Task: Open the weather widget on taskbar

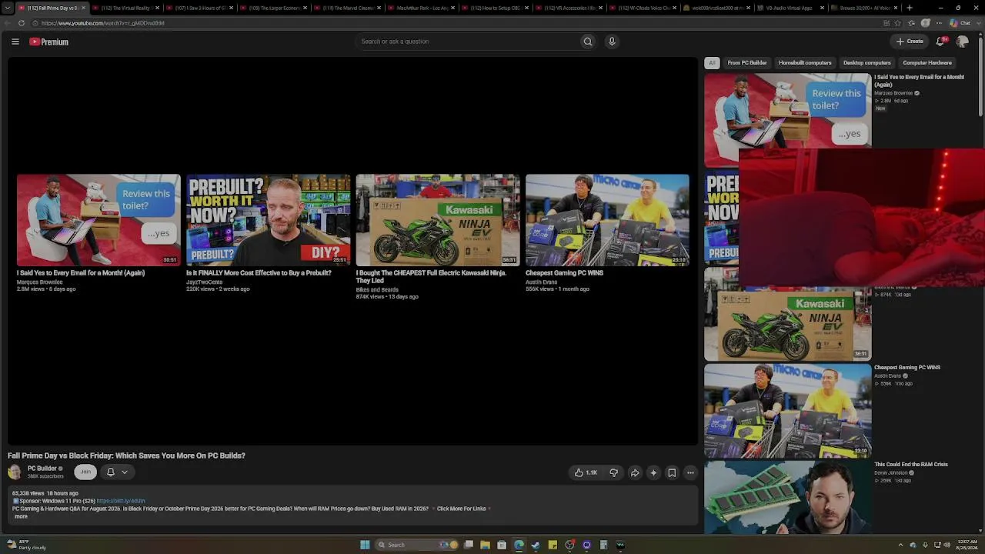Action: (25, 545)
